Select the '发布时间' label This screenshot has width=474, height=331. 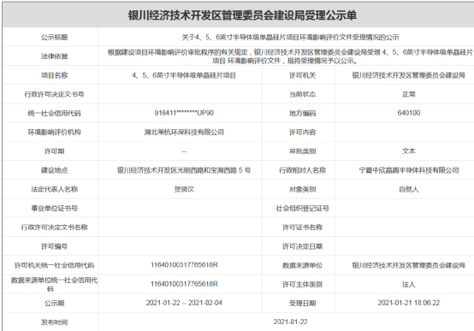tap(55, 322)
